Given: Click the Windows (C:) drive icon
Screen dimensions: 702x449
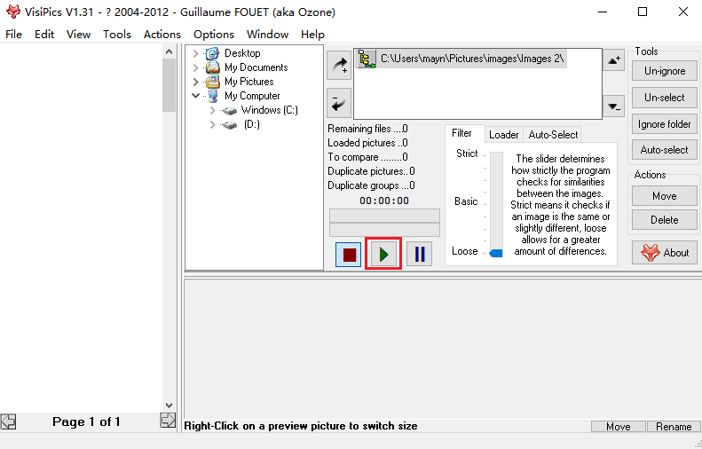Looking at the screenshot, I should click(x=229, y=111).
